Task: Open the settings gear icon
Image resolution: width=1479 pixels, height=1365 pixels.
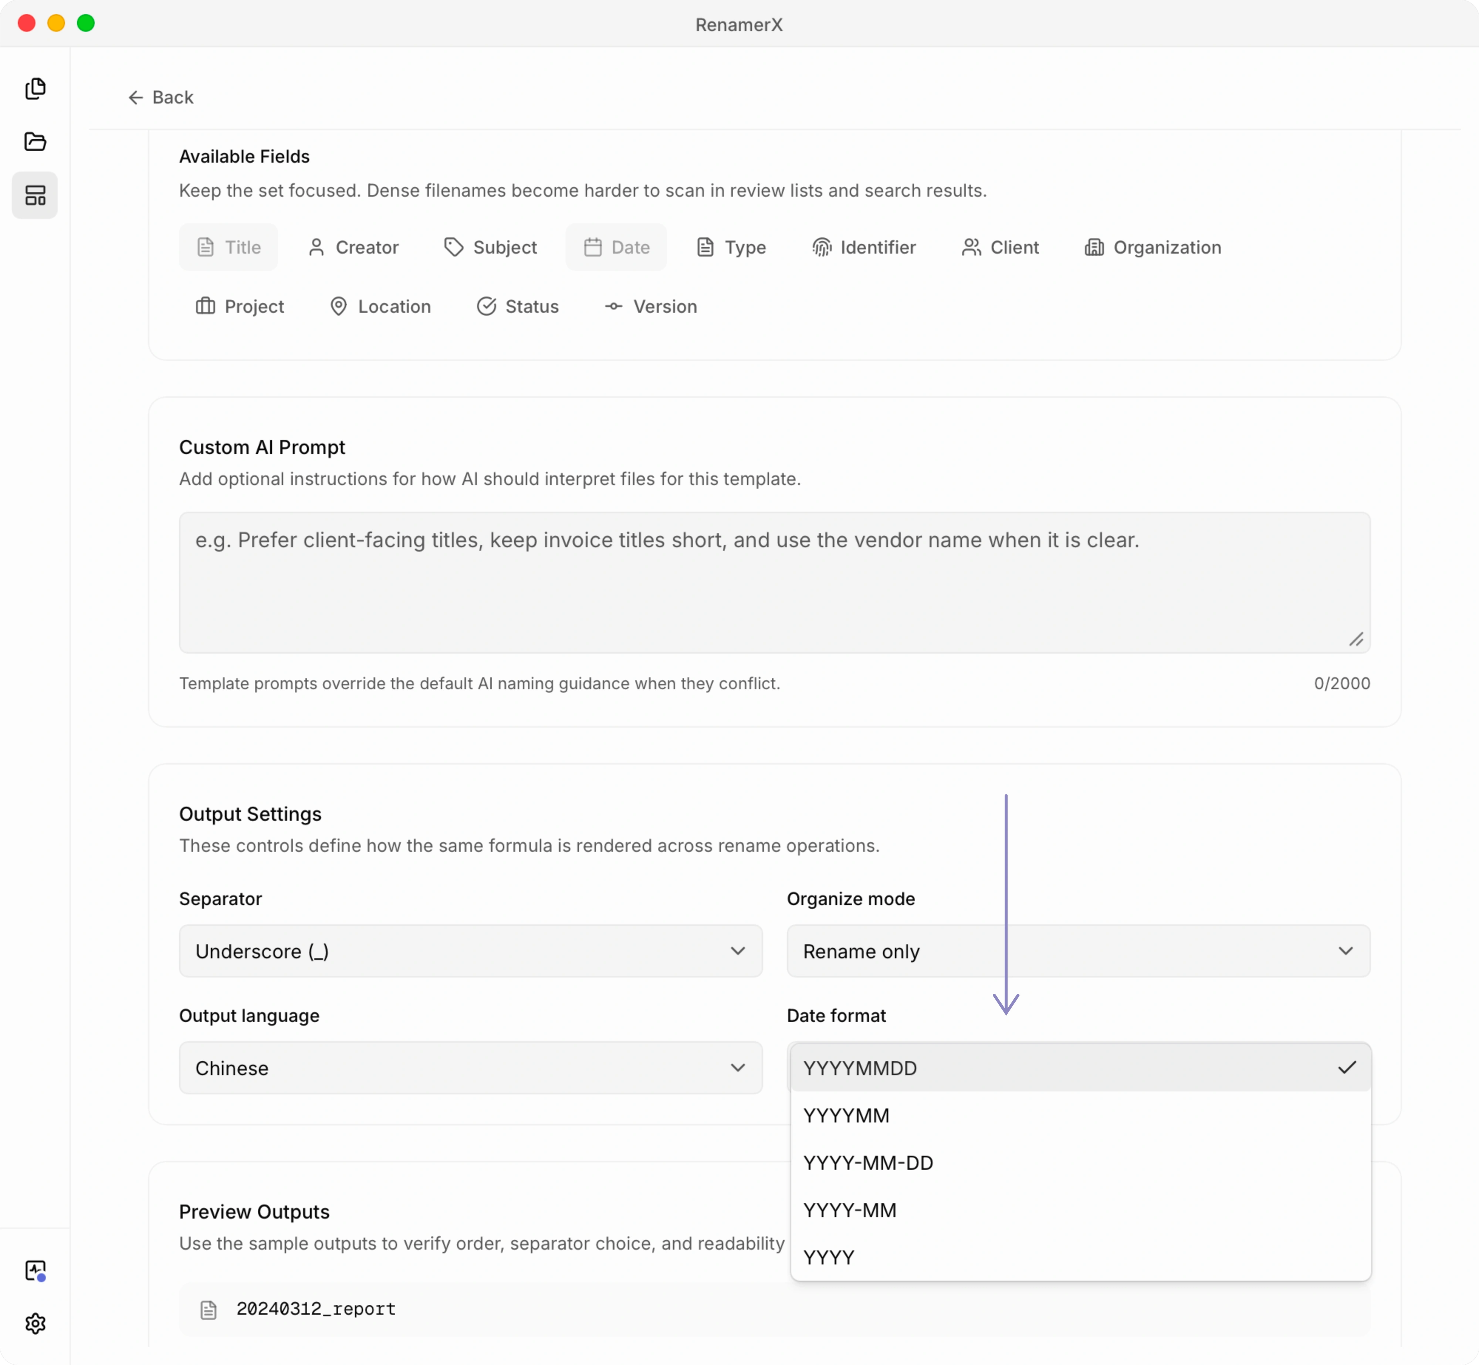Action: pyautogui.click(x=35, y=1324)
